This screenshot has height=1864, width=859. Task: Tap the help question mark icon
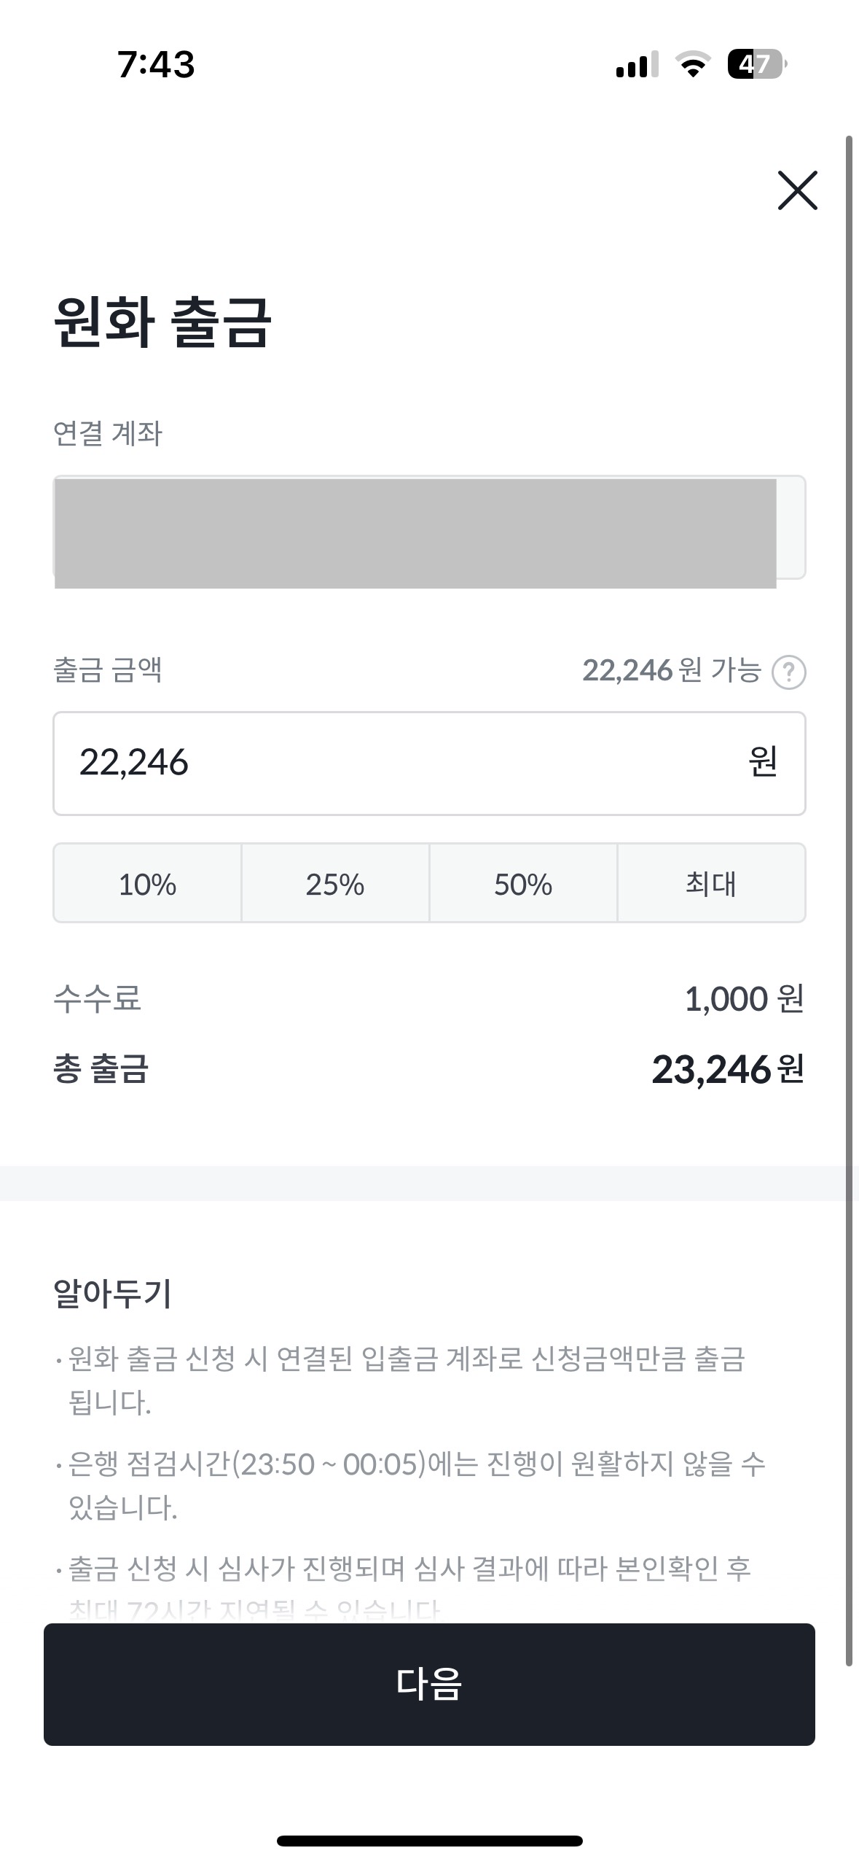coord(788,672)
